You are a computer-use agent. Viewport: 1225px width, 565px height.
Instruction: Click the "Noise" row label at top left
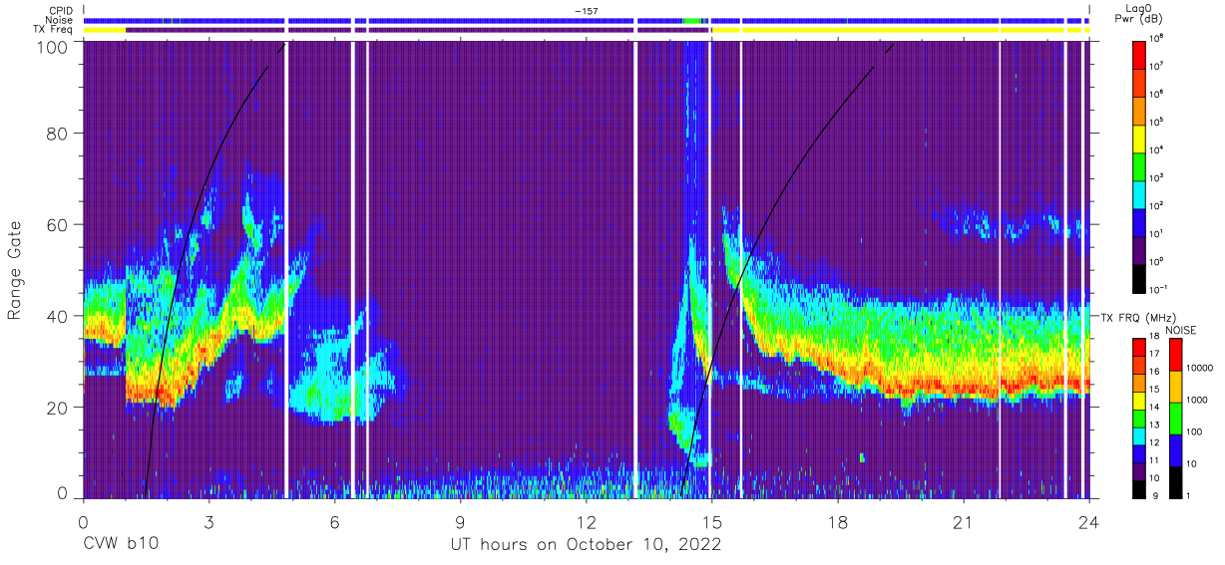[x=57, y=20]
